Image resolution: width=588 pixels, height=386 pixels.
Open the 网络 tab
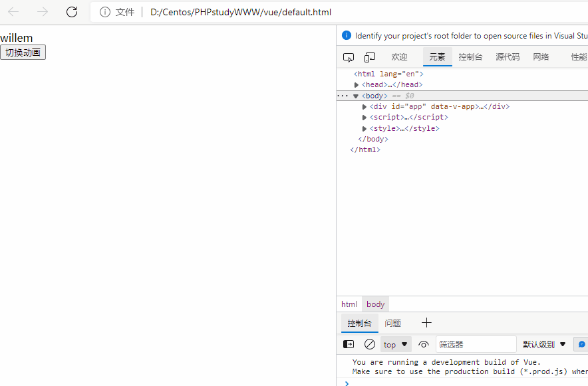(x=541, y=57)
